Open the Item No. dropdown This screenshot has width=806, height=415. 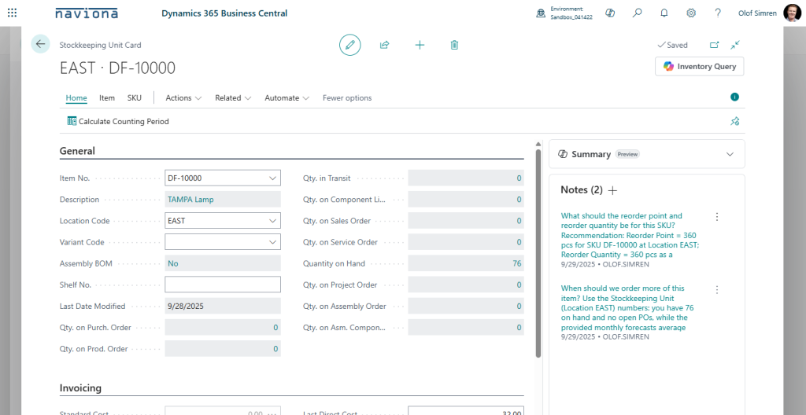point(272,178)
